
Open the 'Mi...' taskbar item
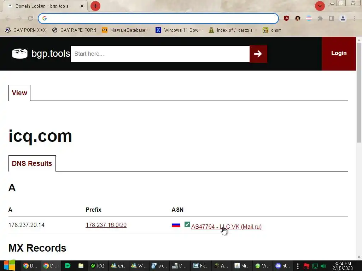pos(242,266)
